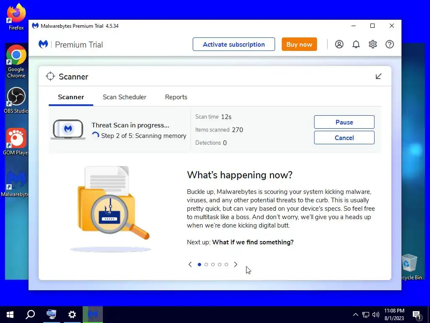Viewport: 430px width, 323px height.
Task: Open the notifications bell
Action: point(356,44)
